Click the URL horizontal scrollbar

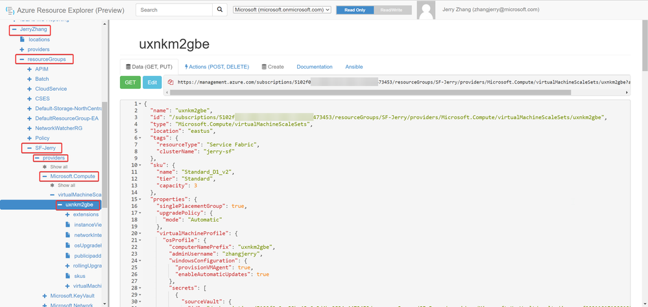coord(370,93)
